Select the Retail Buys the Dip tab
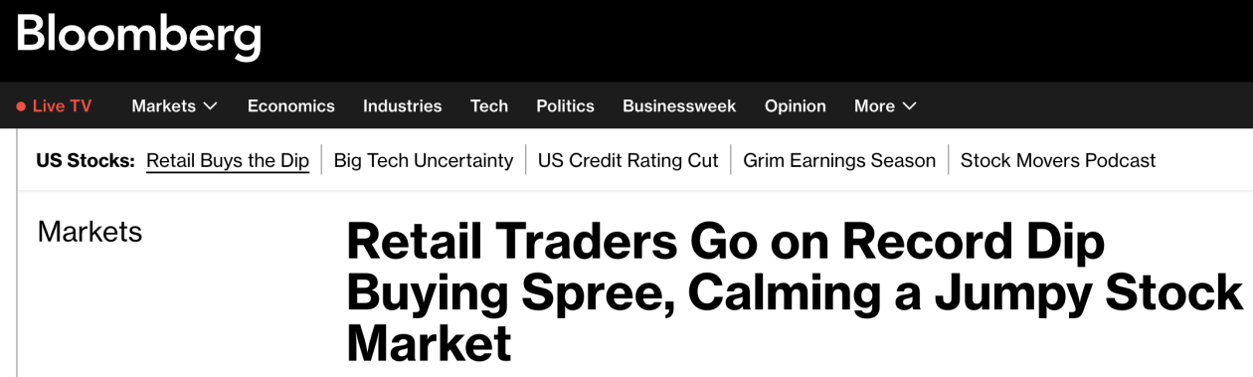Screen dimensions: 1253x377 click(x=228, y=160)
